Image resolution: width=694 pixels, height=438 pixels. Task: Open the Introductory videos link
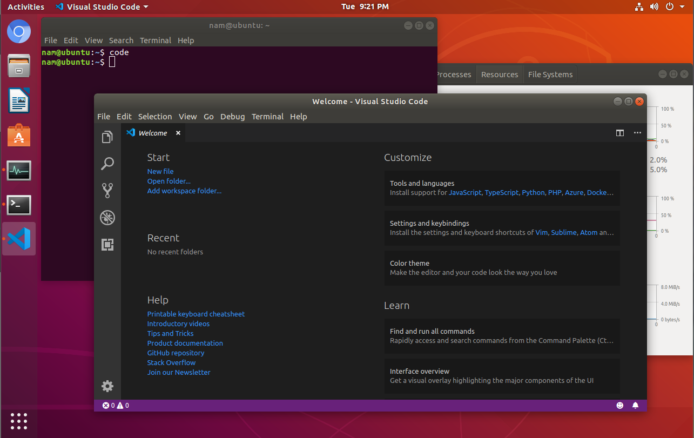pyautogui.click(x=179, y=324)
